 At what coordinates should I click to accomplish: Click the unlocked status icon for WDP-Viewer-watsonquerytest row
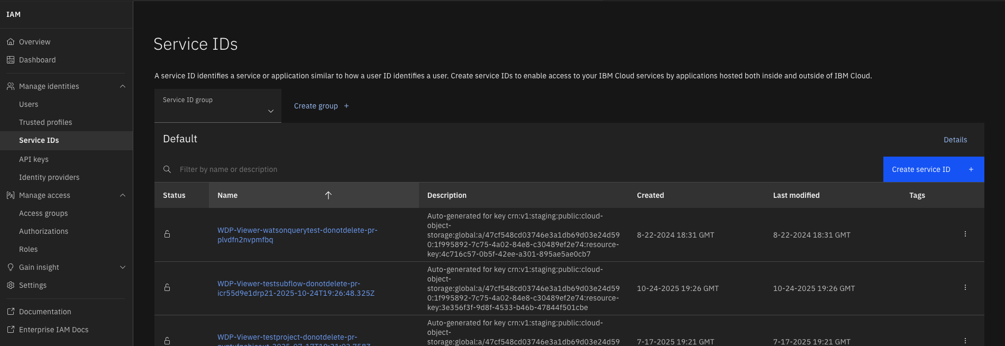167,234
